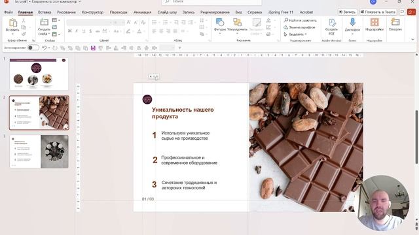Click the Упорядочить arrange icon
The width and height of the screenshot is (419, 235).
[x=237, y=22]
